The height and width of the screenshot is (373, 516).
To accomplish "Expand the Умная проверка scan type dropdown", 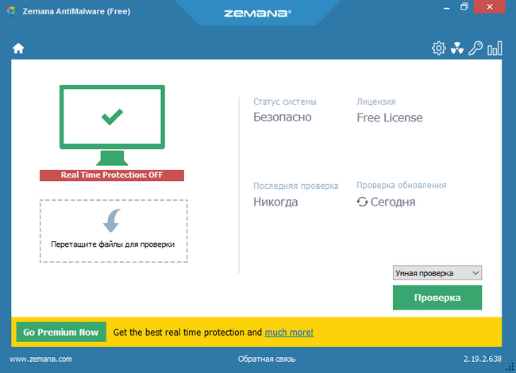I will tap(437, 273).
